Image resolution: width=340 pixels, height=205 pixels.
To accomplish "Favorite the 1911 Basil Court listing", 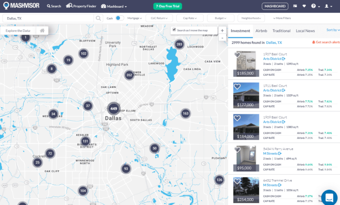I will tap(237, 87).
